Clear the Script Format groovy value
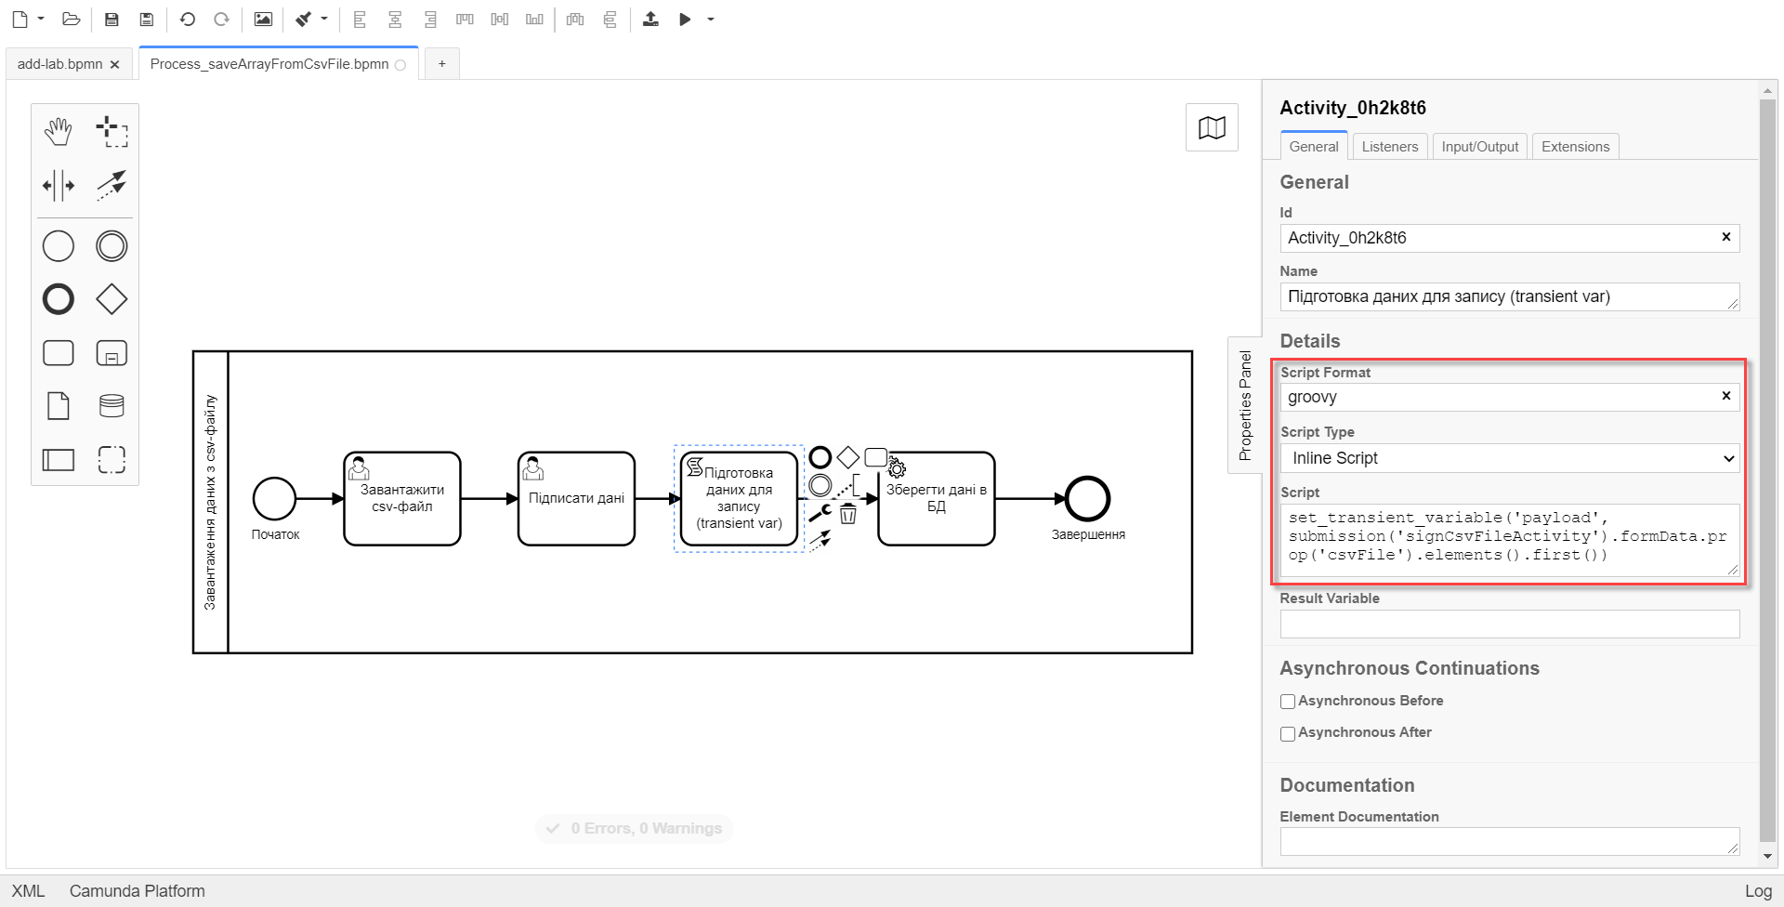 tap(1726, 396)
